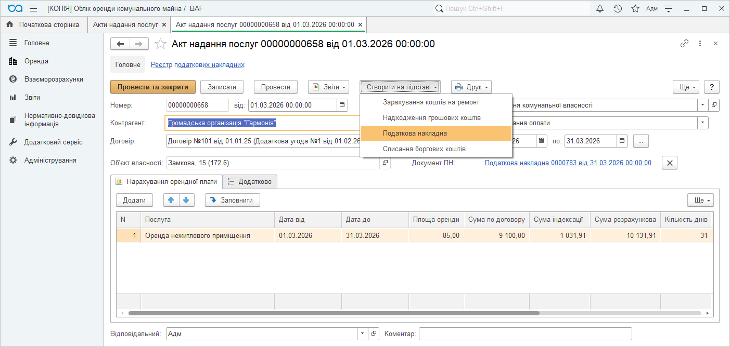This screenshot has width=730, height=347.
Task: Open the Друк print dropdown
Action: tap(471, 87)
